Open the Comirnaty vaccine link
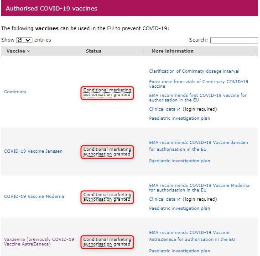Screen dimensions: 260x256 (15, 92)
